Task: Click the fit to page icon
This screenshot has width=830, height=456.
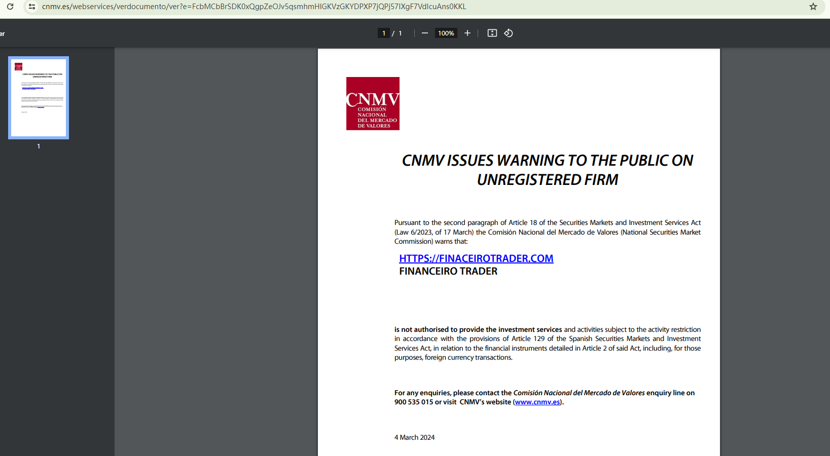Action: (492, 33)
